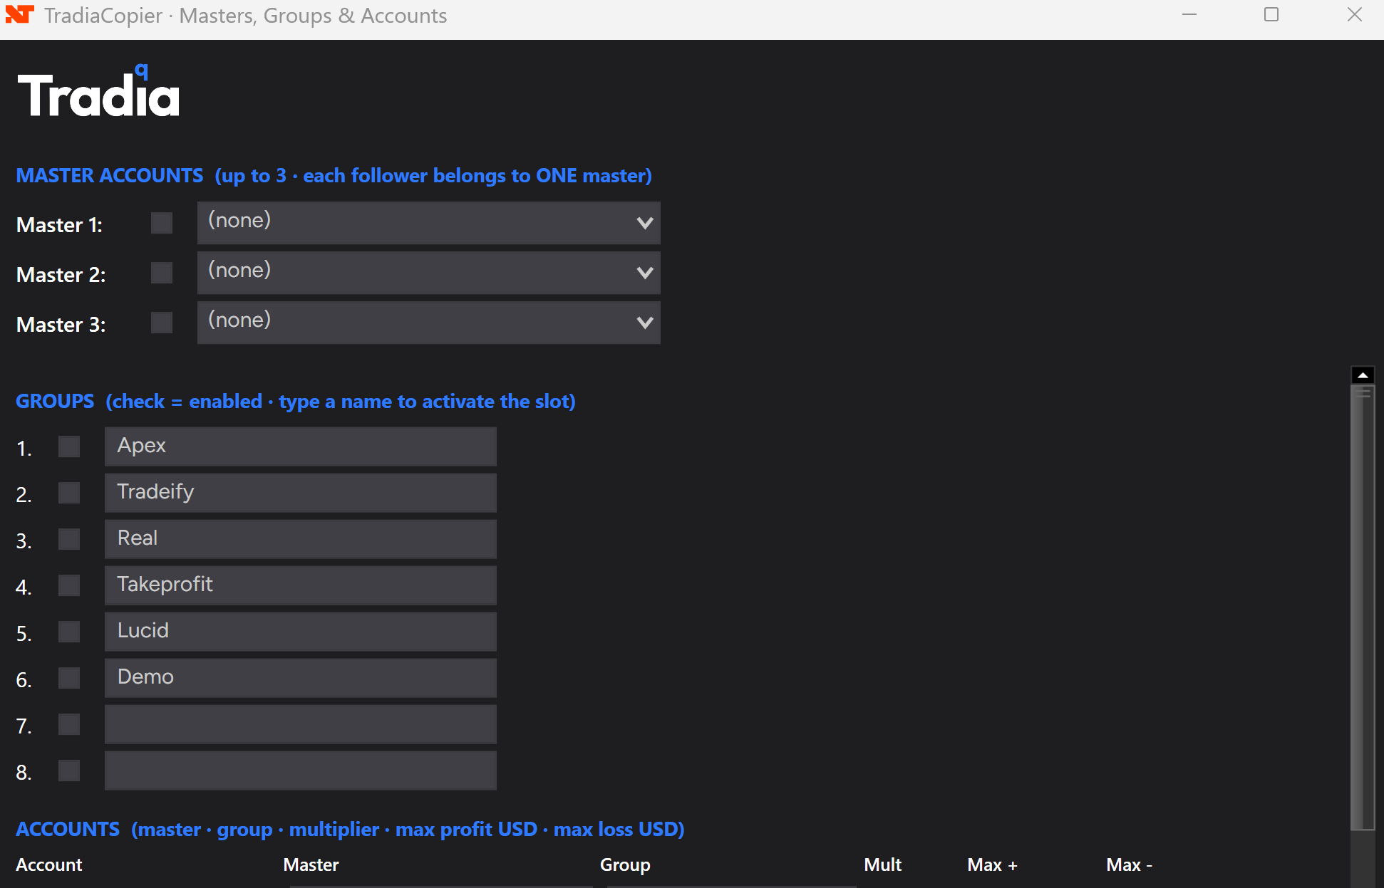This screenshot has width=1384, height=888.
Task: Close the TradiaCopier window
Action: point(1355,15)
